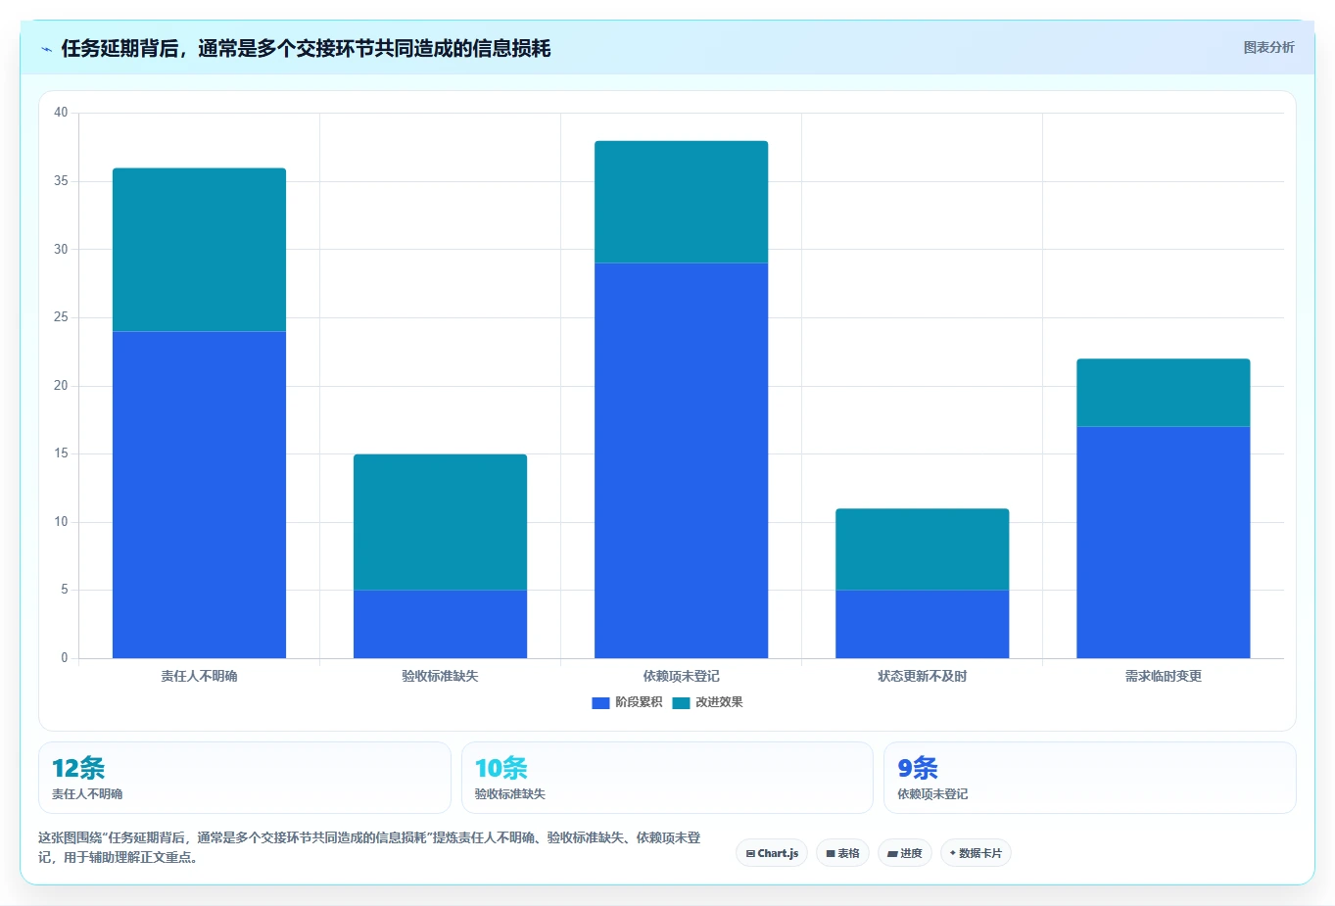Select the teal 改进效果 bar for 验收标准缺失

pos(440,522)
